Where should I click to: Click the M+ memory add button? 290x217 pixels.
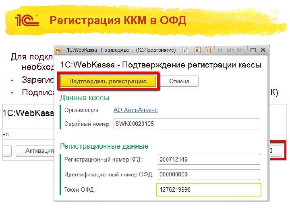[x=231, y=50]
